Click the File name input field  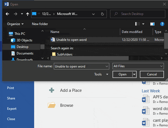pyautogui.click(x=81, y=66)
